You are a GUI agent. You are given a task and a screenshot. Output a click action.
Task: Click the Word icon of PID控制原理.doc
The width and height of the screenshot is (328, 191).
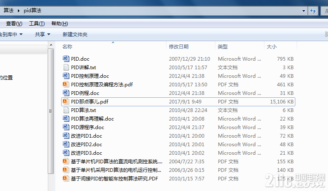point(66,76)
